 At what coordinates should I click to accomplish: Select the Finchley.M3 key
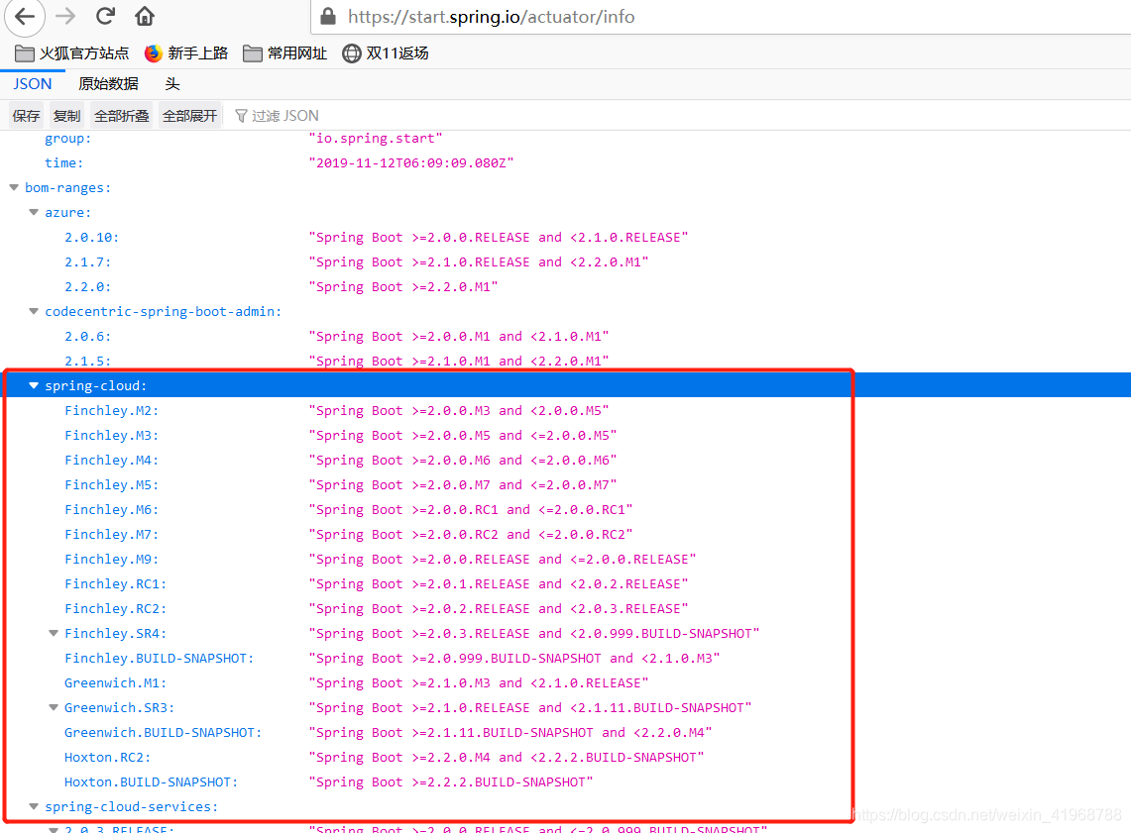pos(111,435)
